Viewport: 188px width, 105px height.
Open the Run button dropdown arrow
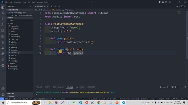[x=179, y=6]
